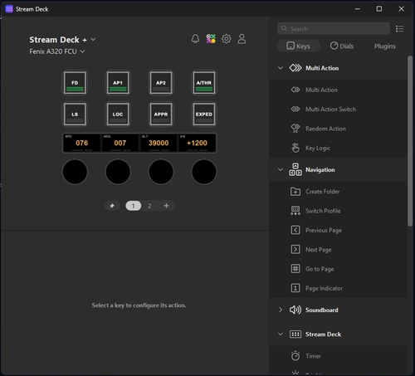Pick the Switch Profile action
Screen dimensions: 415x376
[338, 211]
